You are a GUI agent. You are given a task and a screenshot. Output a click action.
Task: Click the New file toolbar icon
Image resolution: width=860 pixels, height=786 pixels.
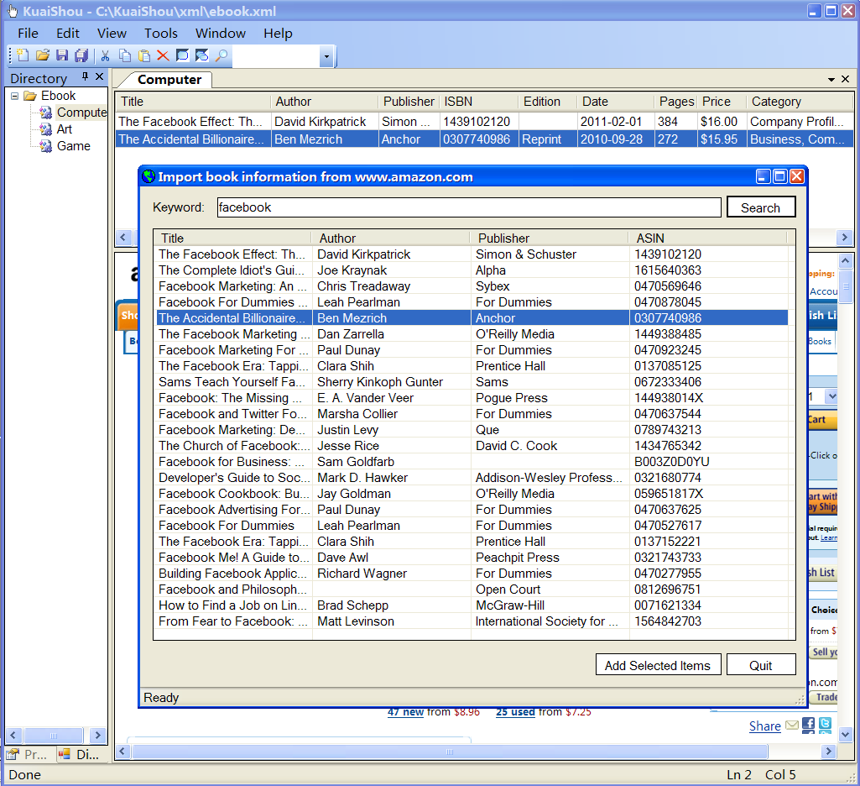[x=23, y=56]
